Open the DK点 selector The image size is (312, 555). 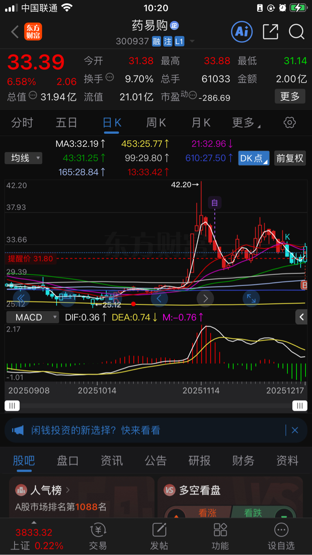pos(254,158)
